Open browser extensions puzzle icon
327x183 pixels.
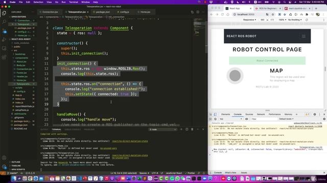pyautogui.click(x=307, y=14)
